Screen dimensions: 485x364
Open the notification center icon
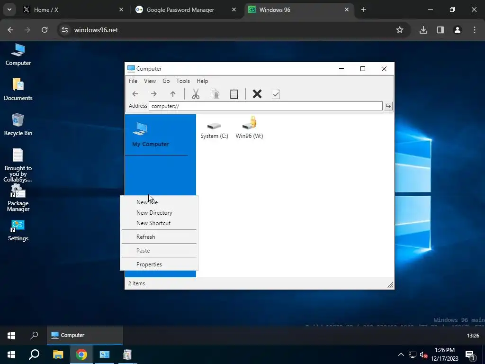coord(470,355)
